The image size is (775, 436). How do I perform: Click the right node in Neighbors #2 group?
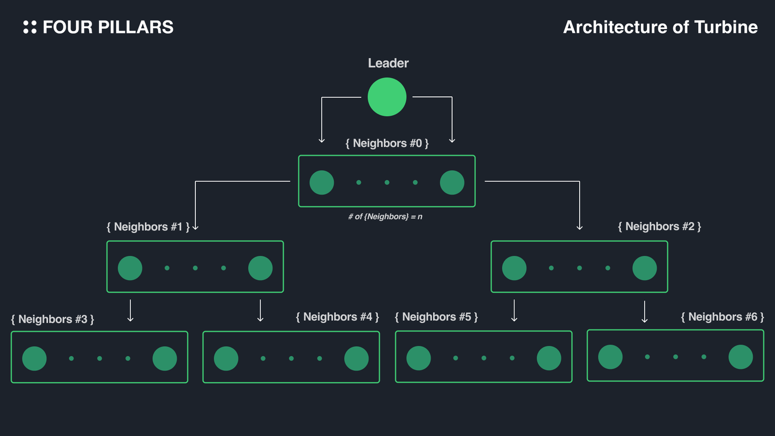point(645,268)
